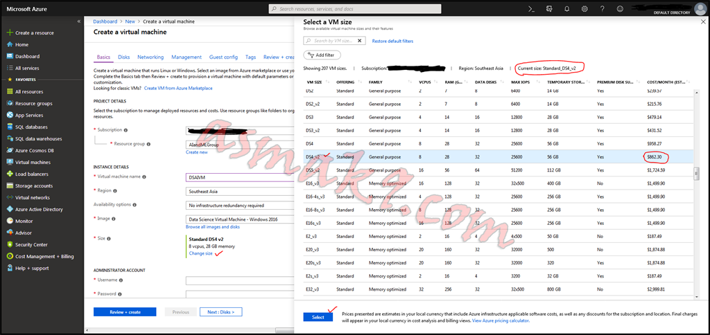Image resolution: width=710 pixels, height=335 pixels.
Task: Open SQL databases
Action: point(31,127)
